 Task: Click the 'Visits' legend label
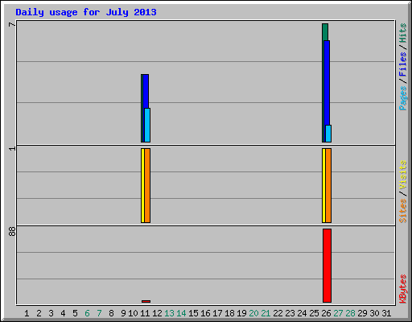402,175
